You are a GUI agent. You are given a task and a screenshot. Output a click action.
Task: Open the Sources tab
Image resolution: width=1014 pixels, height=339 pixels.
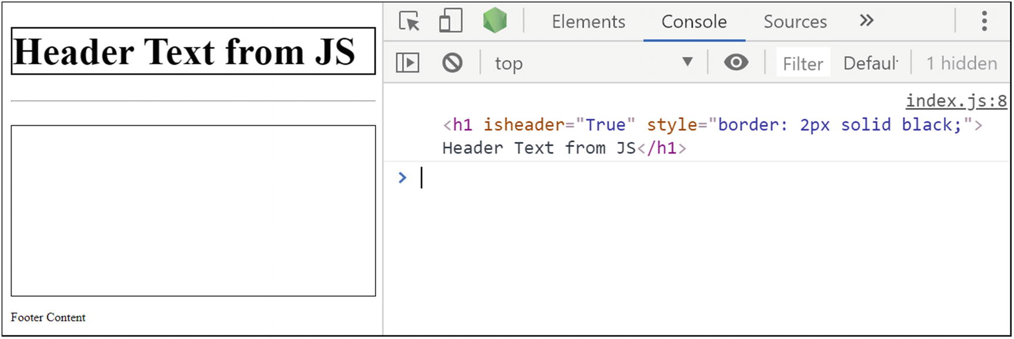[x=795, y=22]
